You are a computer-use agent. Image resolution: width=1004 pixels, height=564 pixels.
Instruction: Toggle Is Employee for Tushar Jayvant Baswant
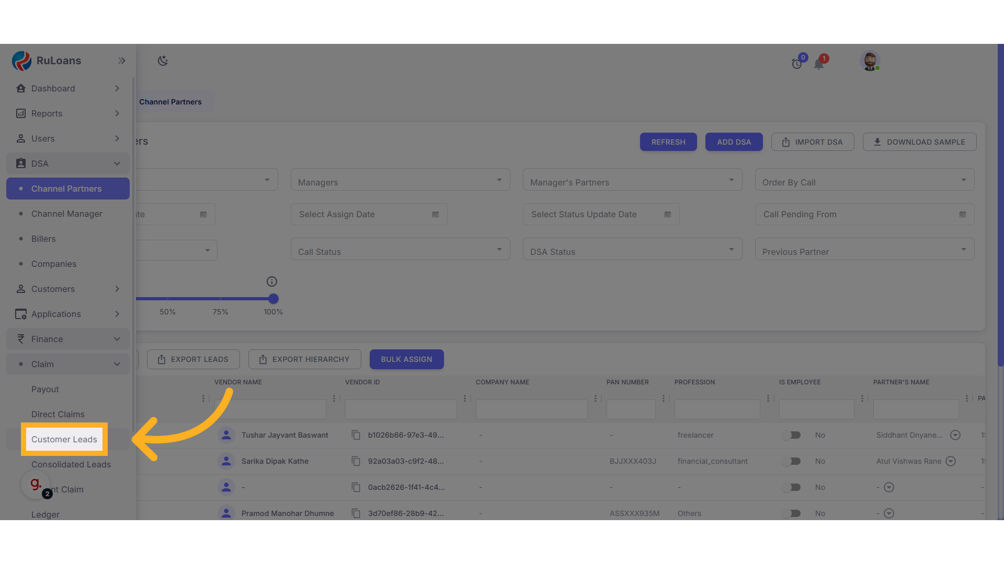pos(792,435)
